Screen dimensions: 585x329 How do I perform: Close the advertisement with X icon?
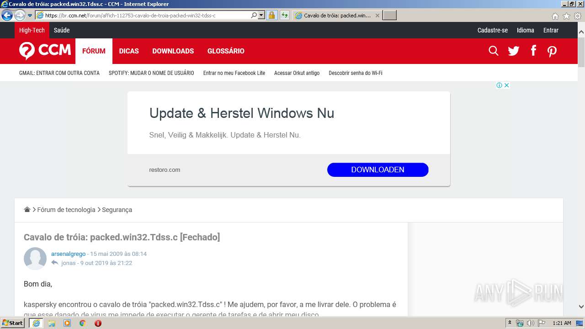coord(506,85)
